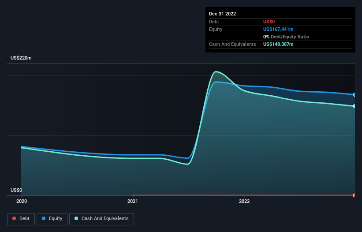Toggle the Equity legend button
Image resolution: width=362 pixels, height=232 pixels.
[52, 219]
